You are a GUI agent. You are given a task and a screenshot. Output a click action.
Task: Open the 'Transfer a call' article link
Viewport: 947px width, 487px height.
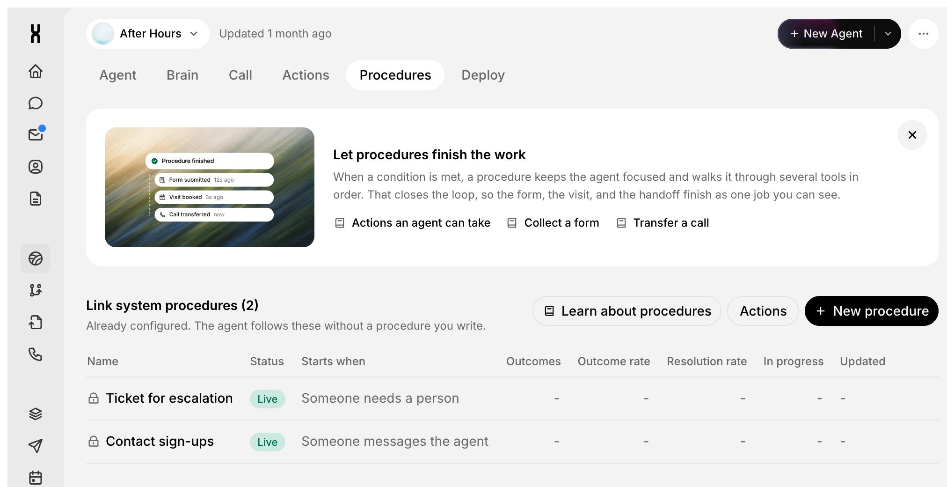(663, 223)
